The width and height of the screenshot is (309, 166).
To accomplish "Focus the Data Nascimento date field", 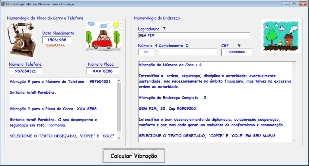I will pyautogui.click(x=57, y=40).
